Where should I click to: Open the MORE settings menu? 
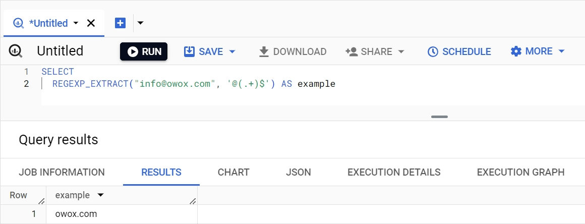(538, 51)
